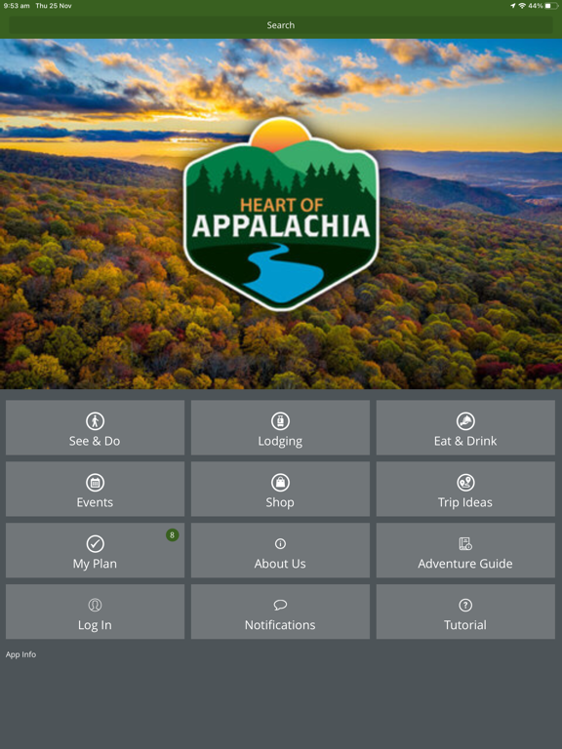
Task: Open the App Info link
Action: (x=21, y=654)
